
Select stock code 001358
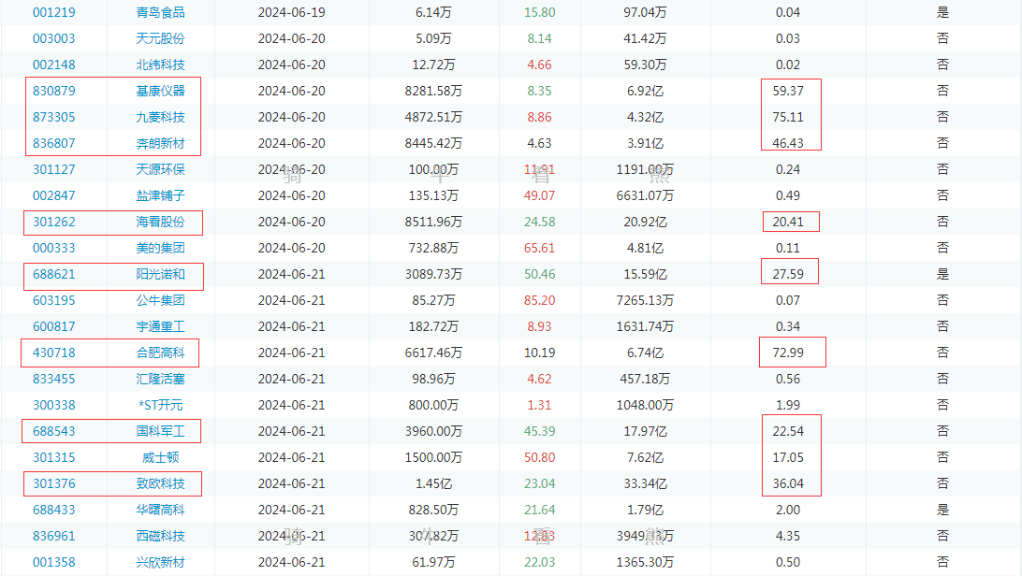point(54,562)
